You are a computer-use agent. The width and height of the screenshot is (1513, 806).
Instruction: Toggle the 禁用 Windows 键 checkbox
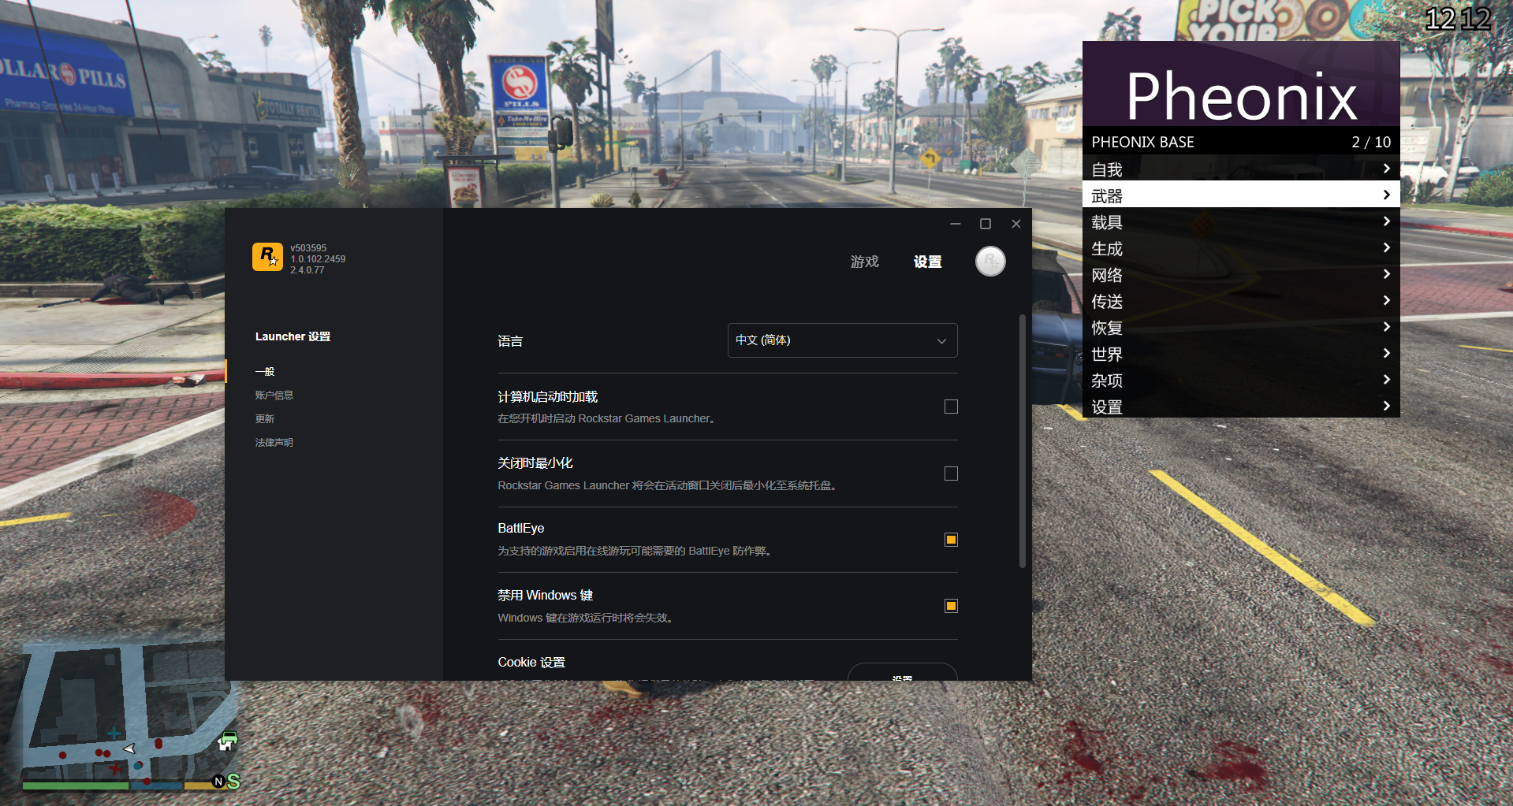[951, 606]
